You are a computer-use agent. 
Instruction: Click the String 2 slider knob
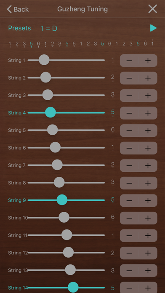pos(45,77)
